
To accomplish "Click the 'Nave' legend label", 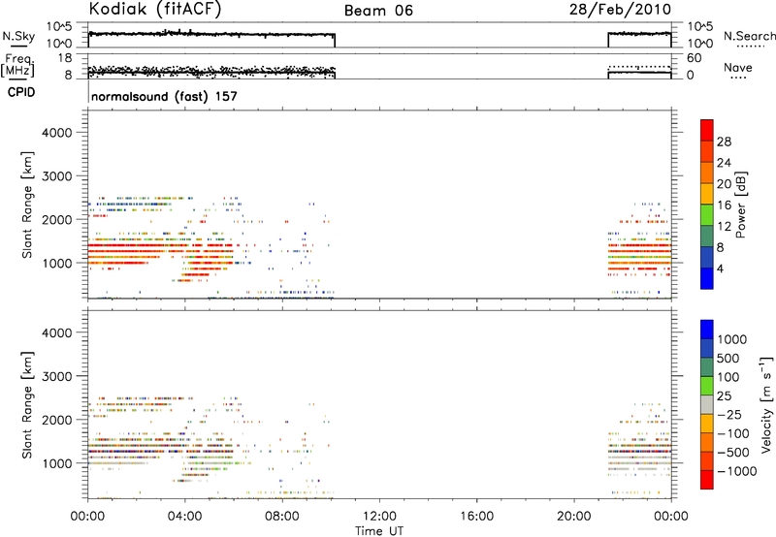I will coord(738,67).
